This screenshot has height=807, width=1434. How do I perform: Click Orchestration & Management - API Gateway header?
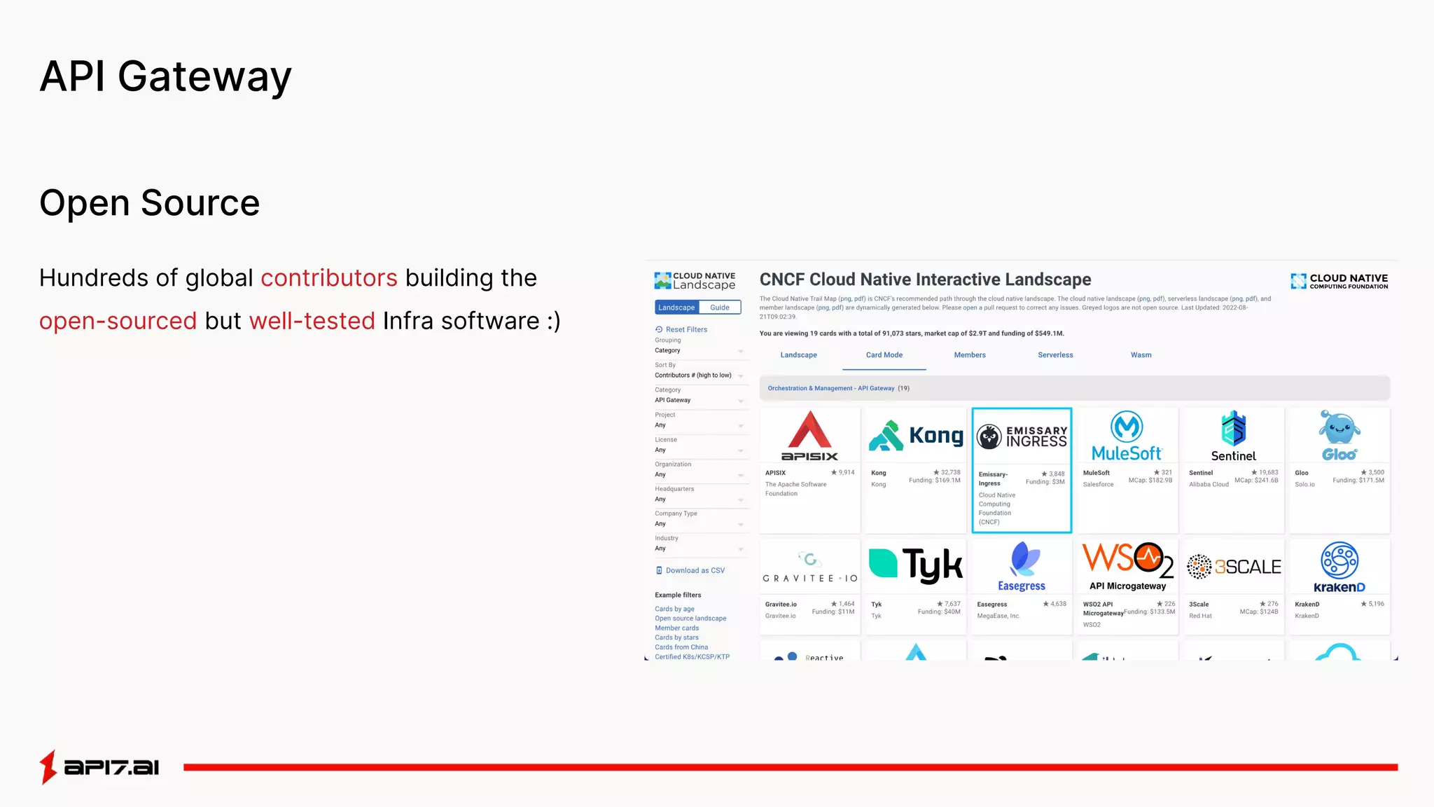pyautogui.click(x=831, y=388)
